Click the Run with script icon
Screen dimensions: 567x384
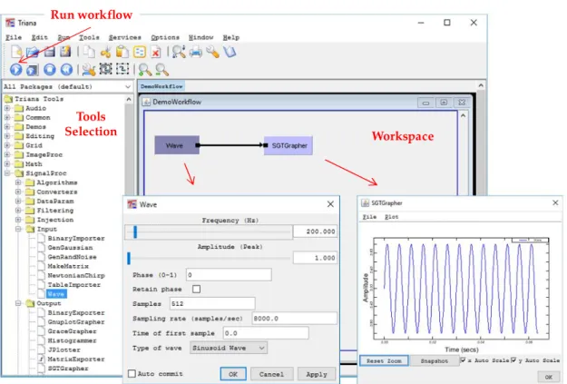tap(33, 70)
